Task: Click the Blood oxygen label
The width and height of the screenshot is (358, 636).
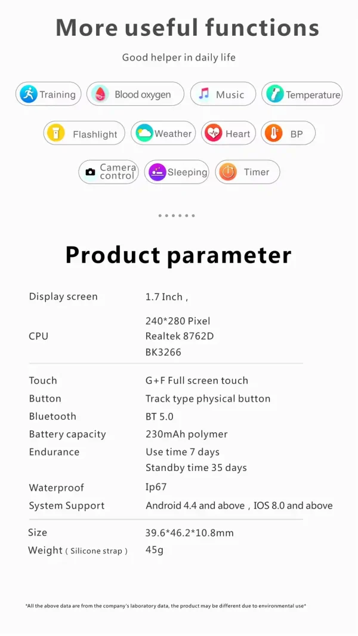Action: [x=143, y=94]
